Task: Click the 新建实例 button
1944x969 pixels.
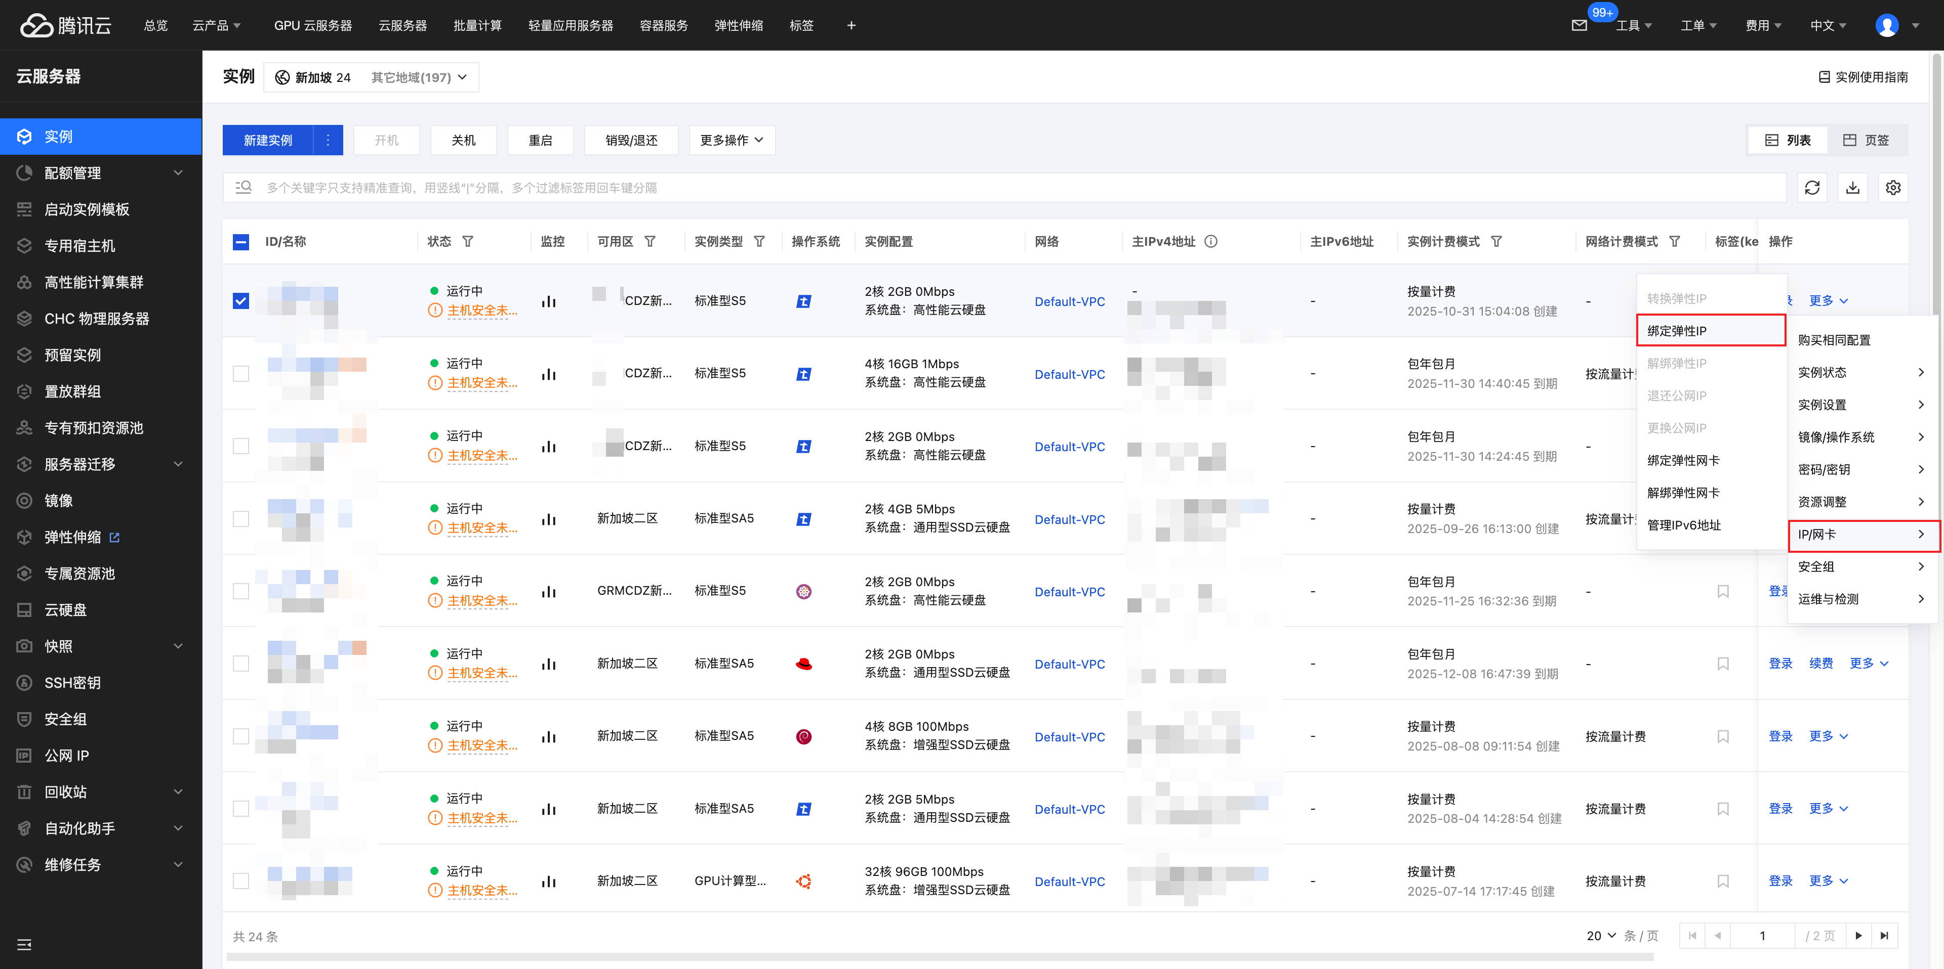Action: pos(268,140)
